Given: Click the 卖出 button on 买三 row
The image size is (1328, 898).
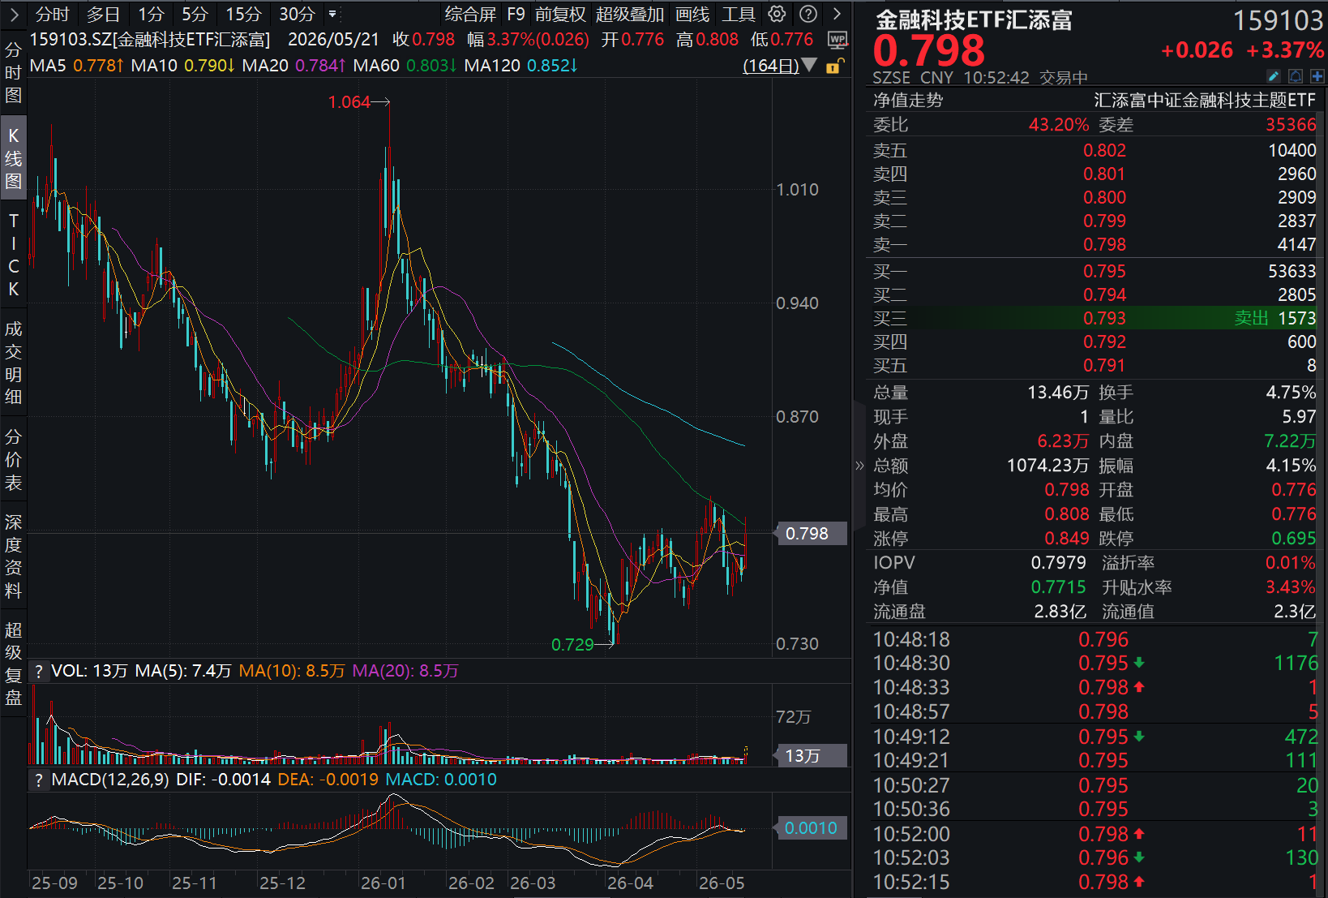Looking at the screenshot, I should coord(1251,318).
